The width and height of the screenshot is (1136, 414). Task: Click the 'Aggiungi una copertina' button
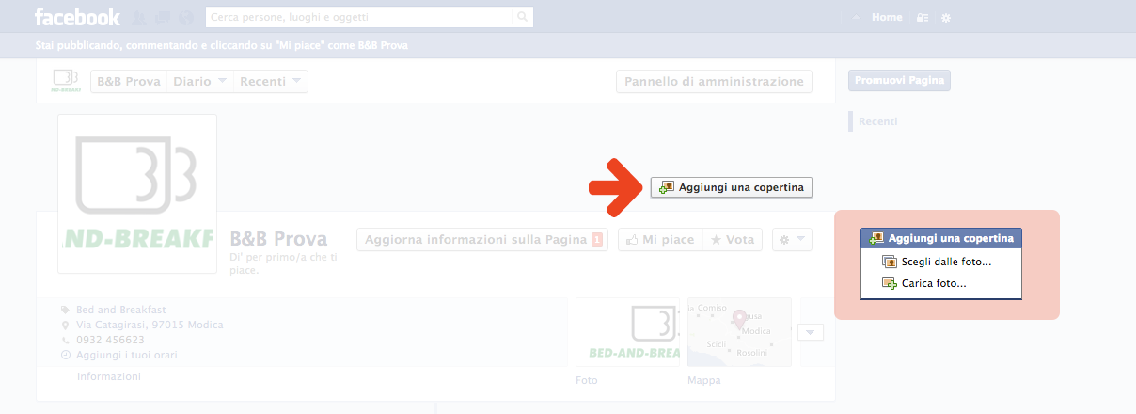[x=732, y=187]
